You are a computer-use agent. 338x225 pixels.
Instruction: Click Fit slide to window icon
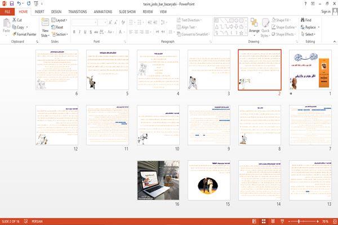pyautogui.click(x=335, y=221)
